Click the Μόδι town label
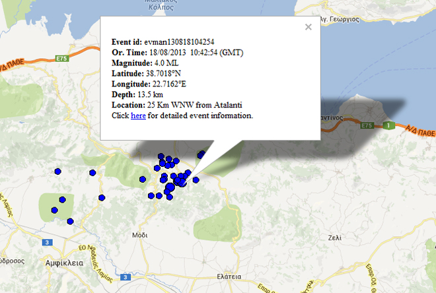 point(139,235)
